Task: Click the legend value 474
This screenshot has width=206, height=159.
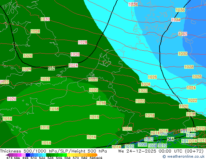Action: (9, 158)
